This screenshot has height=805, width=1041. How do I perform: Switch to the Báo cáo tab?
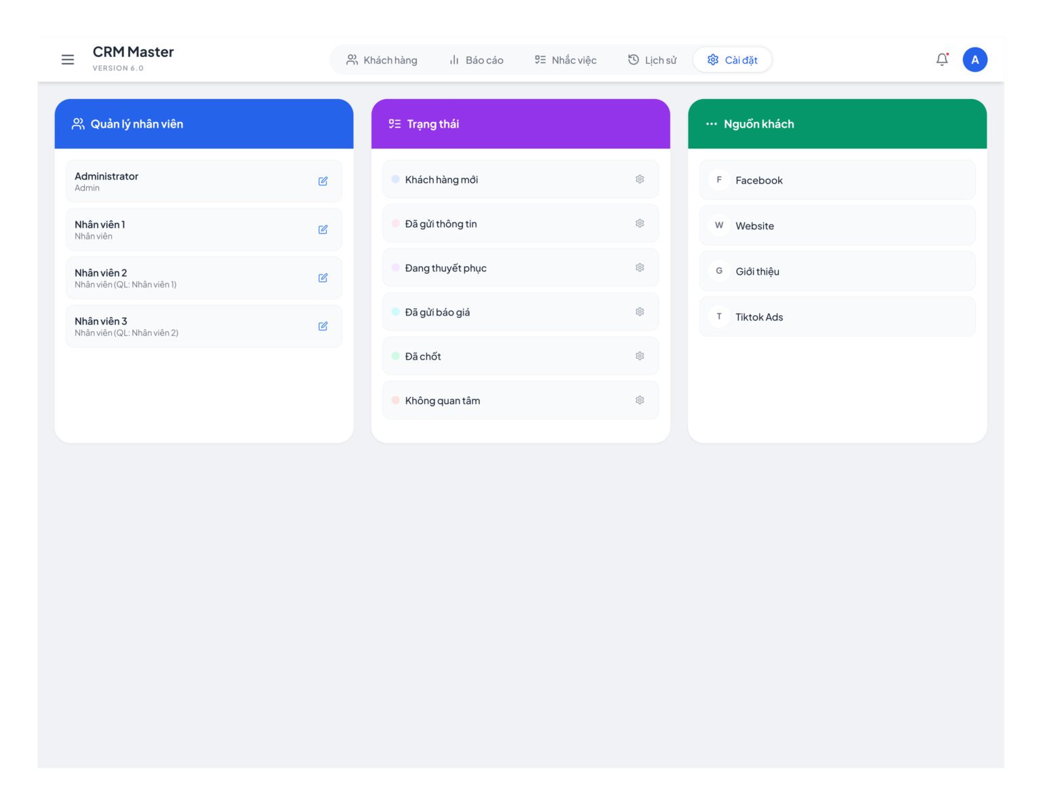click(476, 60)
